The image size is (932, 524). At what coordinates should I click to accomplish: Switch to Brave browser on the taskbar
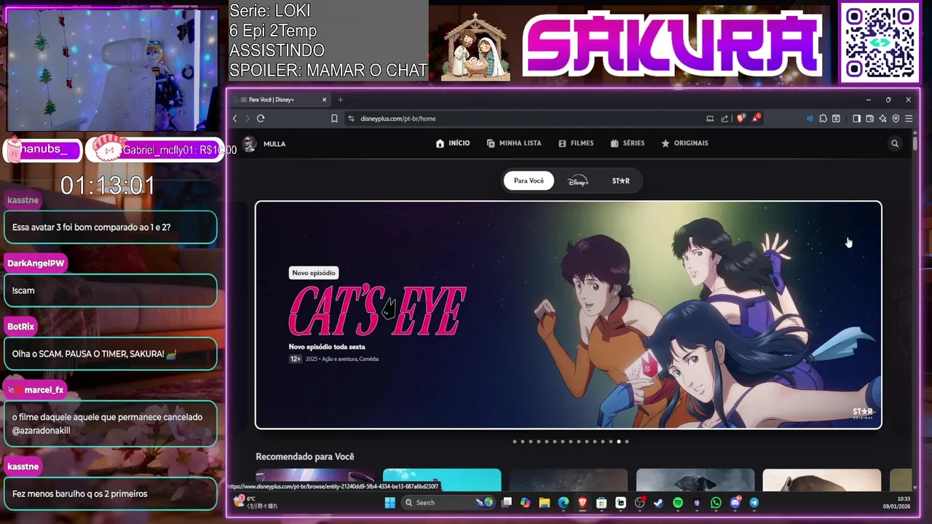[582, 502]
